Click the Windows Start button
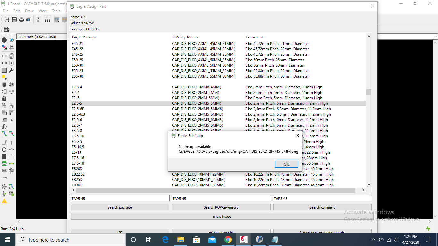 click(7, 240)
